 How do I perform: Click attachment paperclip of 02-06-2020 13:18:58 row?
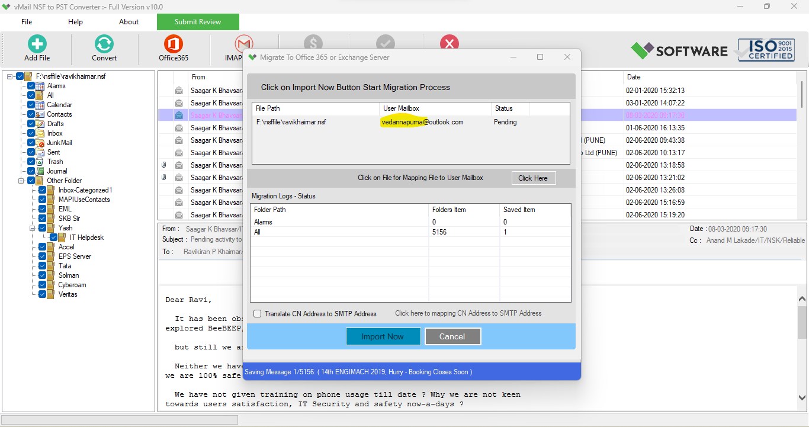164,165
